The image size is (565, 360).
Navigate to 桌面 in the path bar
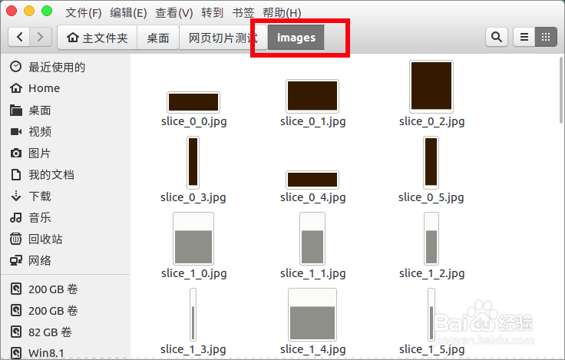coord(158,37)
